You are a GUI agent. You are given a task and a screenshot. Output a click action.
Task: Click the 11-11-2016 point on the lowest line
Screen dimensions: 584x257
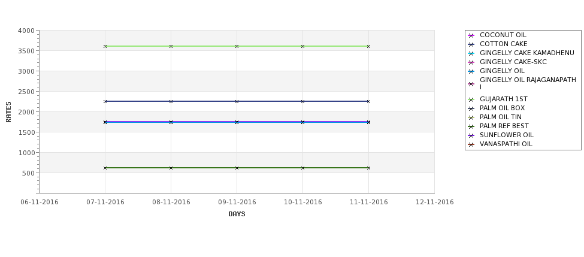(369, 168)
